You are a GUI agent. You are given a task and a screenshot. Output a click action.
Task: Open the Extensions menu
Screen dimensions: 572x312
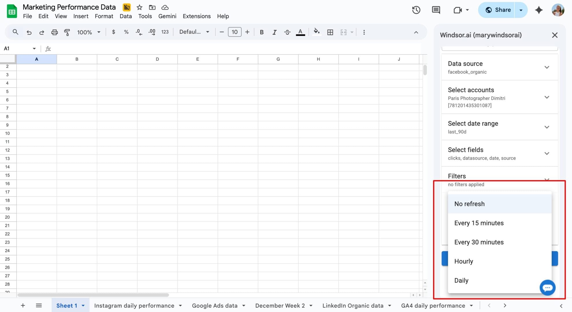point(197,16)
